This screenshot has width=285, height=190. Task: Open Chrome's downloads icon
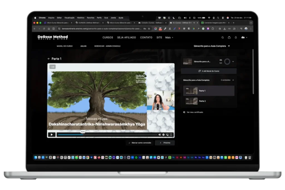225,29
